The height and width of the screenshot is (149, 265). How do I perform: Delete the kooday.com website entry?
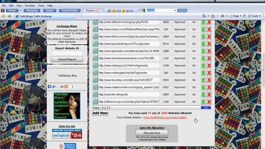pyautogui.click(x=209, y=80)
